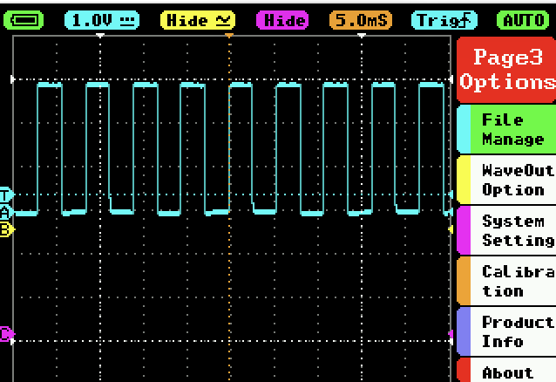Click the cyan A channel zero marker

point(6,212)
